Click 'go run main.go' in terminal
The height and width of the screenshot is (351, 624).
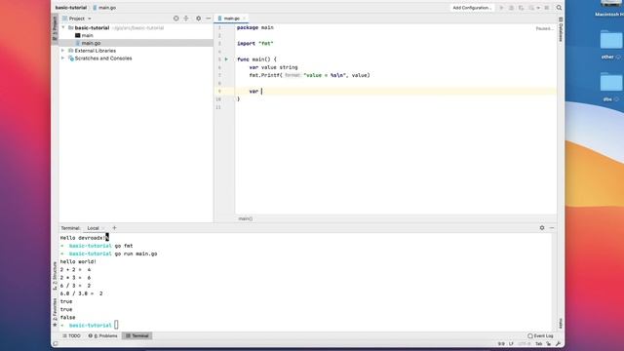136,253
